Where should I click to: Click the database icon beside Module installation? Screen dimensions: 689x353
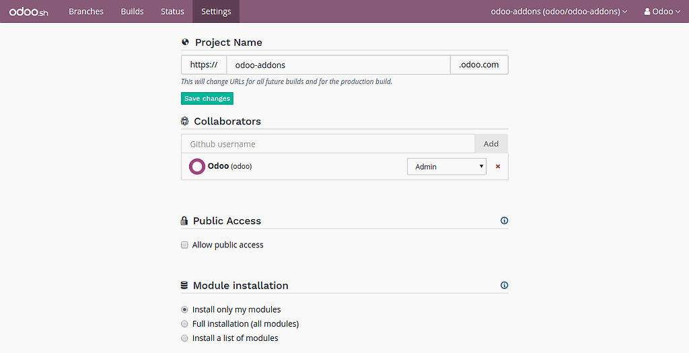pos(184,286)
